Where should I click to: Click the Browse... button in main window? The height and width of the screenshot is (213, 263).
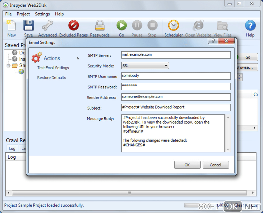pyautogui.click(x=247, y=67)
